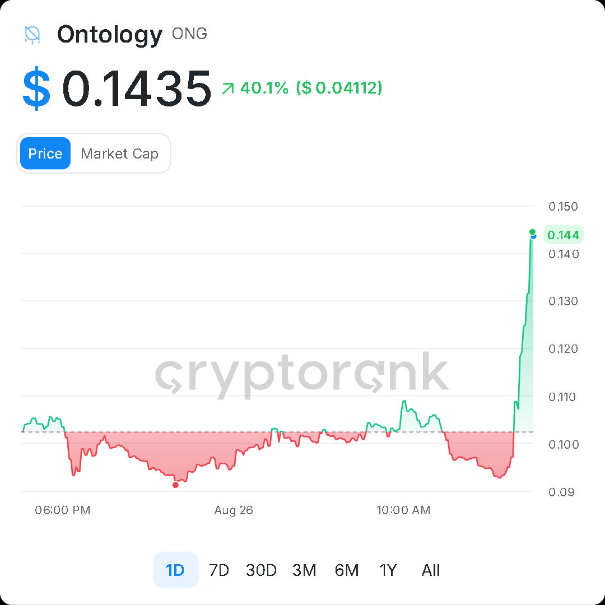Show the 6M price history

[347, 570]
